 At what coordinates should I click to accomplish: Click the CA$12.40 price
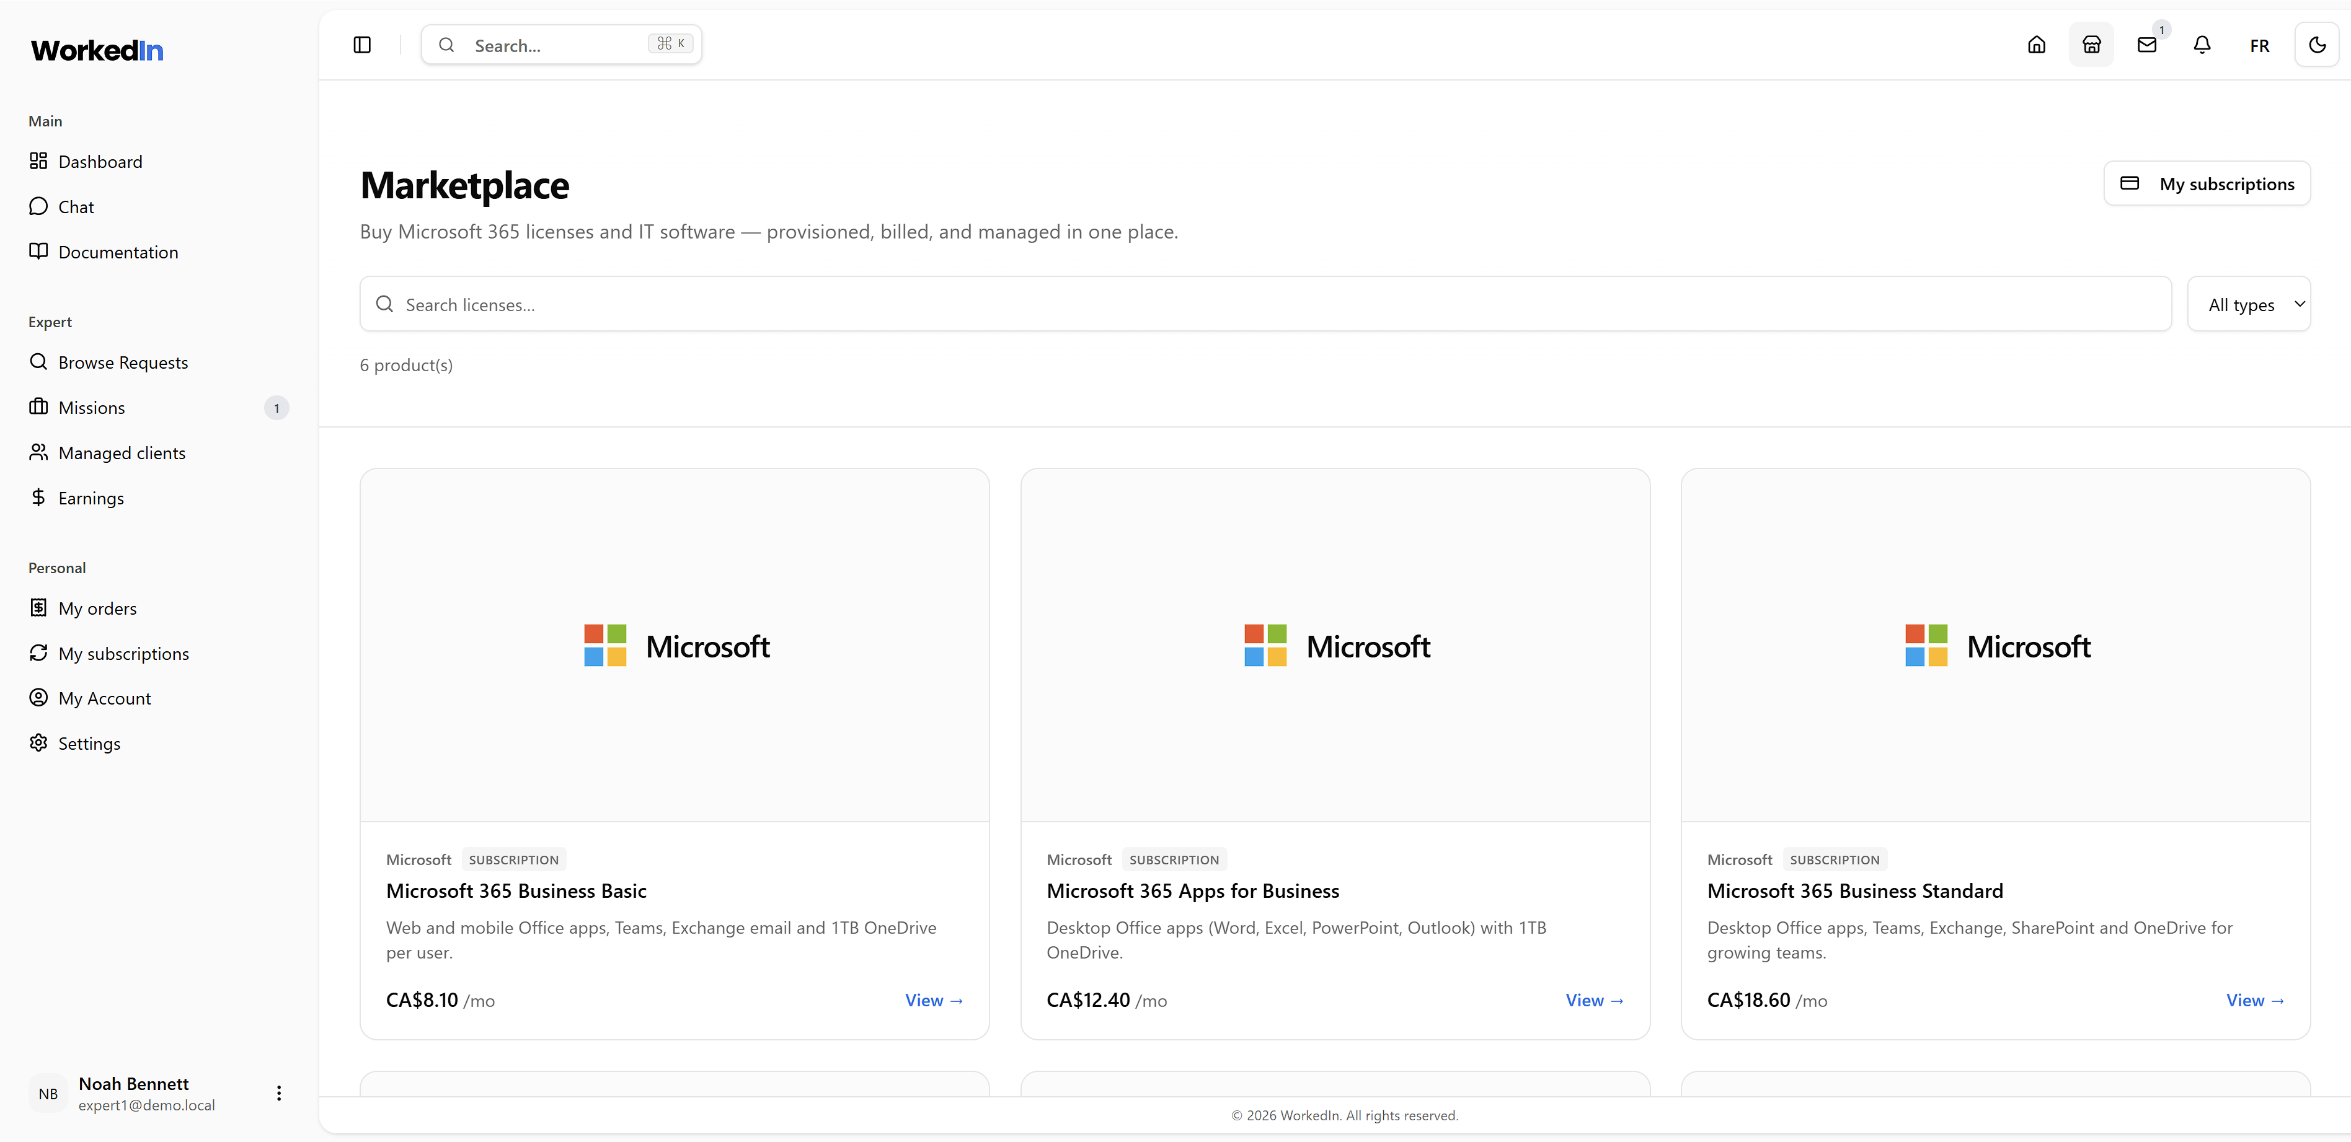[x=1088, y=1001]
